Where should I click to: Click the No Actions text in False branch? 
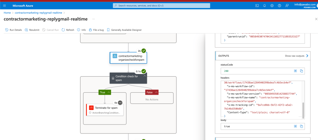(152, 99)
